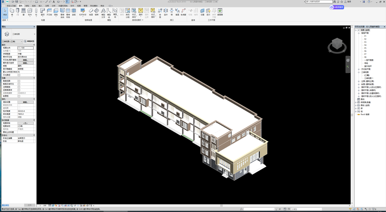Select the 柱 (Column) tool
386x212 pixels.
click(36, 12)
